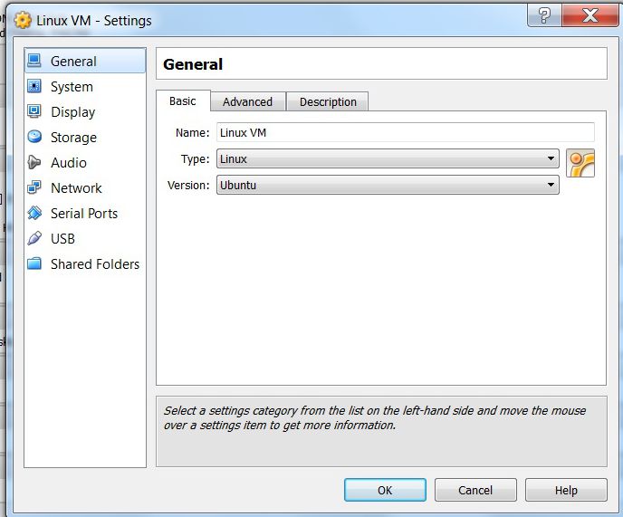Switch to the Basic tab
623x517 pixels.
183,101
